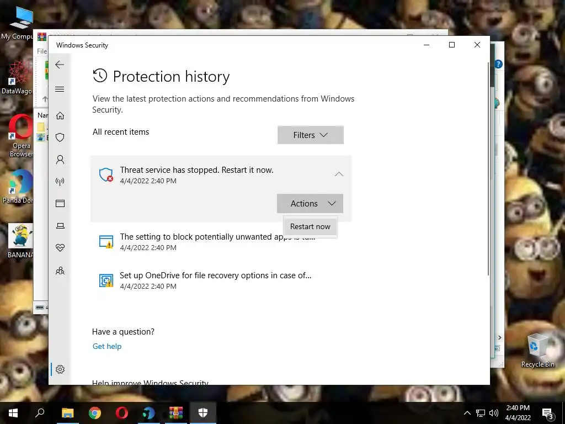Collapse the Threat service stopped entry
Screen dimensions: 565x424
coord(339,174)
